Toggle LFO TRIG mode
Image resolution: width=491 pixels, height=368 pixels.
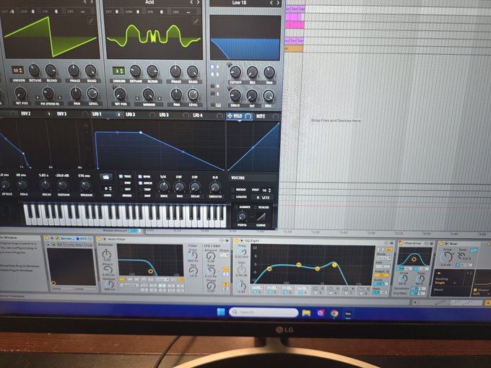coord(121,177)
